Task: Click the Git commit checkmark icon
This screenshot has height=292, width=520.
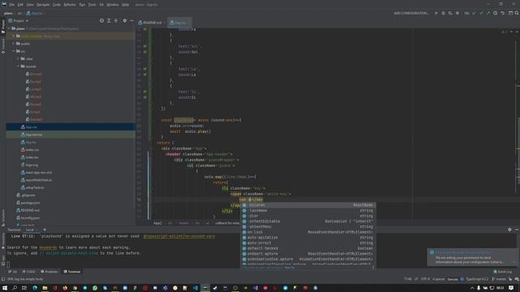Action: [481, 13]
